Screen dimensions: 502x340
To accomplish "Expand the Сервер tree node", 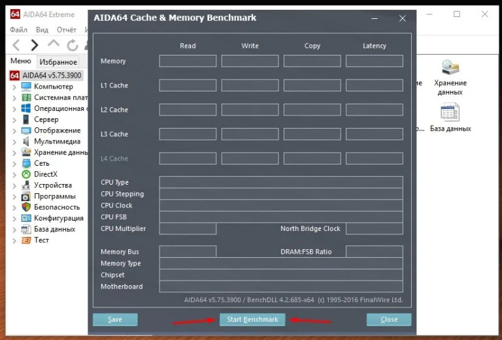I will click(x=14, y=120).
